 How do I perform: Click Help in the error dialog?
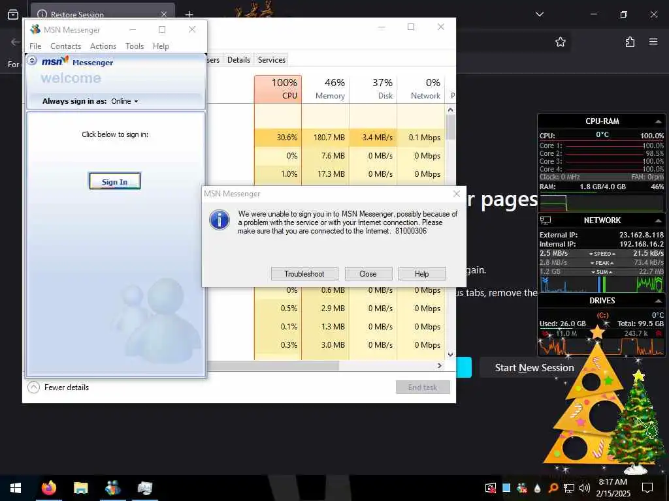(x=421, y=274)
